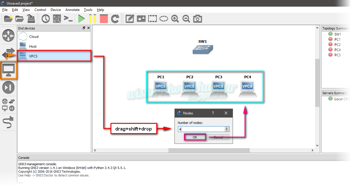Select the Add a note icon
This screenshot has height=186, width=351.
(130, 19)
